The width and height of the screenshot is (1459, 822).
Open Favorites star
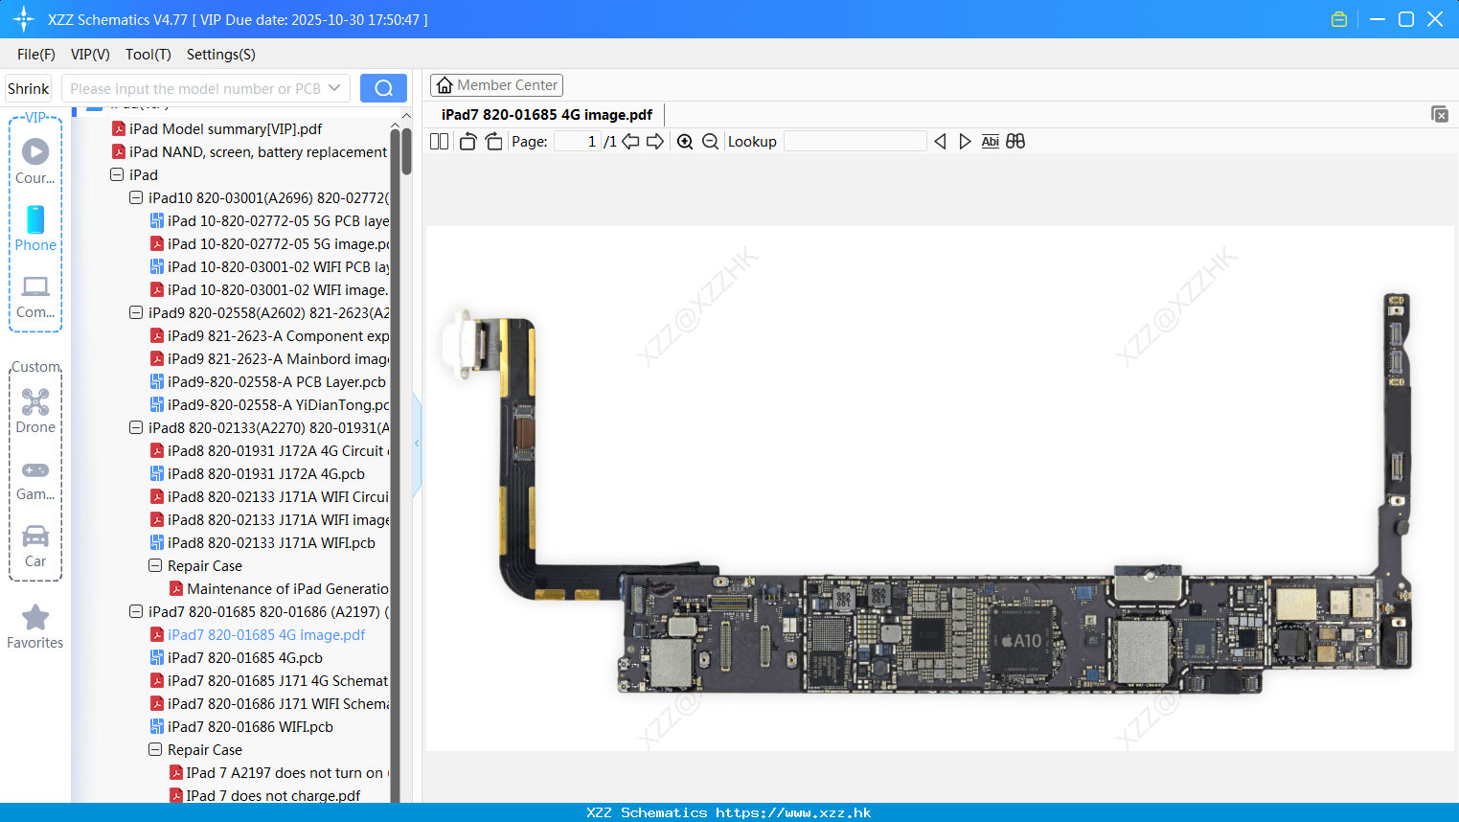coord(35,617)
